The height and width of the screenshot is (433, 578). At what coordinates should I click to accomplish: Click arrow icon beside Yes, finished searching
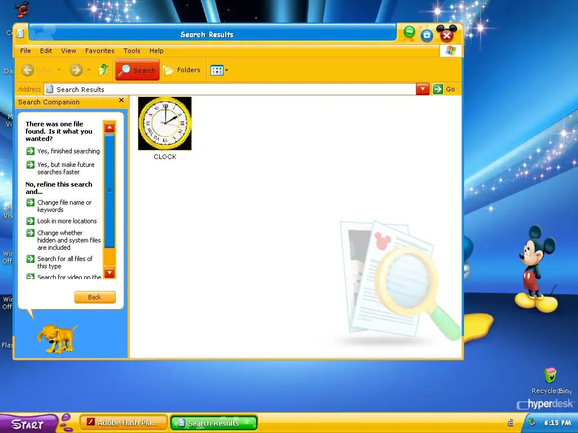(30, 151)
